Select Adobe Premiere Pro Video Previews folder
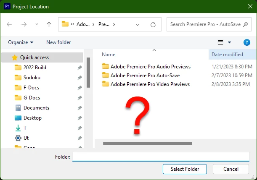 150,84
